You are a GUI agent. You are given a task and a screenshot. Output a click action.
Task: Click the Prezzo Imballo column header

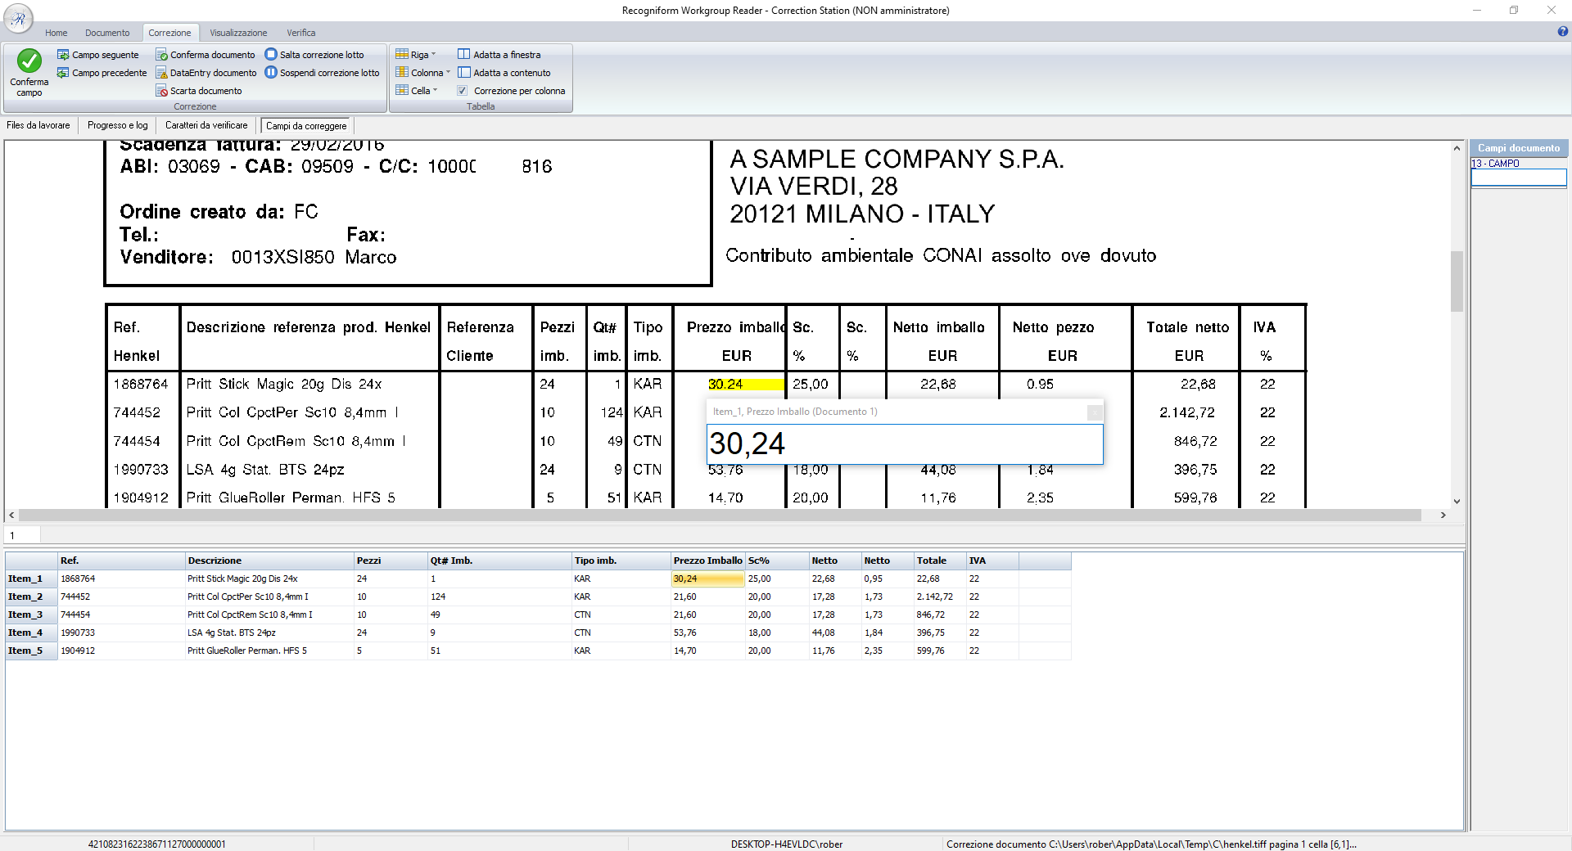click(708, 561)
